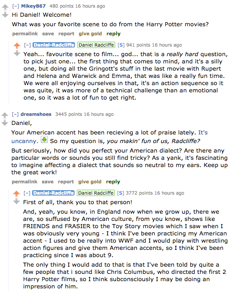
Task: Collapse Daniel-Radcliffe's 941 points reply
Action: (27, 45)
